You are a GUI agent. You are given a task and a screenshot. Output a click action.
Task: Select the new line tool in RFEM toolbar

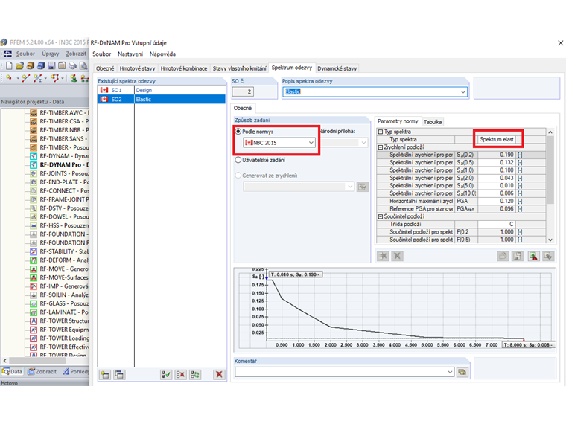click(x=25, y=78)
